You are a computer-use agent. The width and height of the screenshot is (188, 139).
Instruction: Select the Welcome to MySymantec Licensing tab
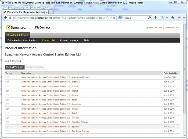point(25,12)
